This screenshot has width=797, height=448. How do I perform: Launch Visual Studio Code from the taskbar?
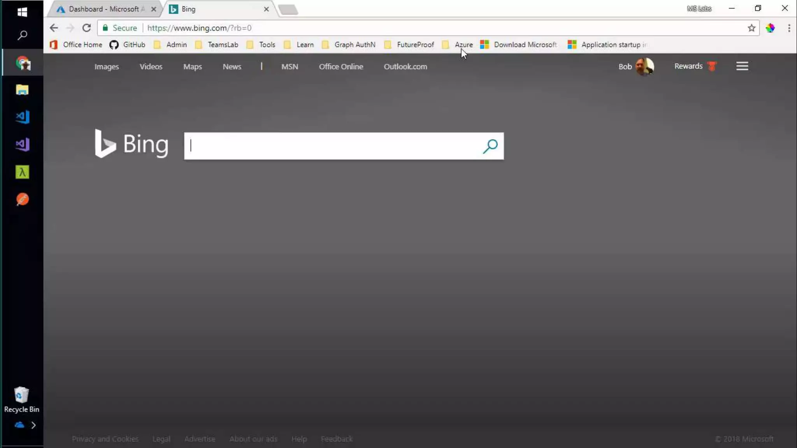pyautogui.click(x=22, y=117)
